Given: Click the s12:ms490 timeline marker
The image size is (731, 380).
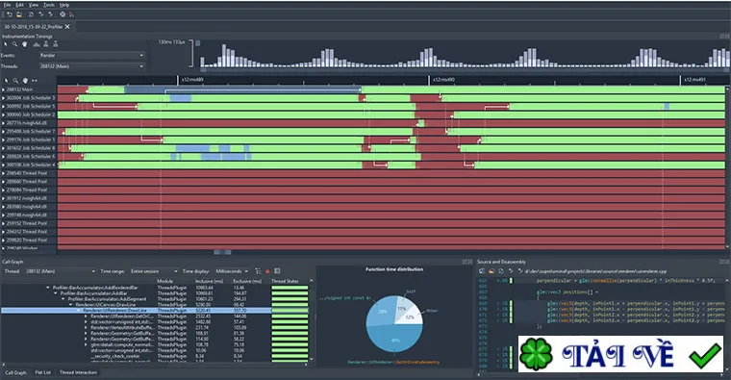Looking at the screenshot, I should [443, 80].
